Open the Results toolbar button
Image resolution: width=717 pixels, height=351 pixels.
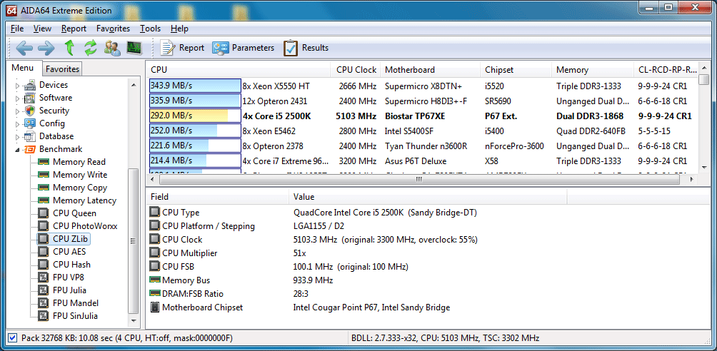coord(306,48)
